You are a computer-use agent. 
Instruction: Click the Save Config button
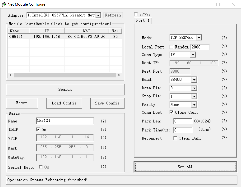pyautogui.click(x=107, y=103)
